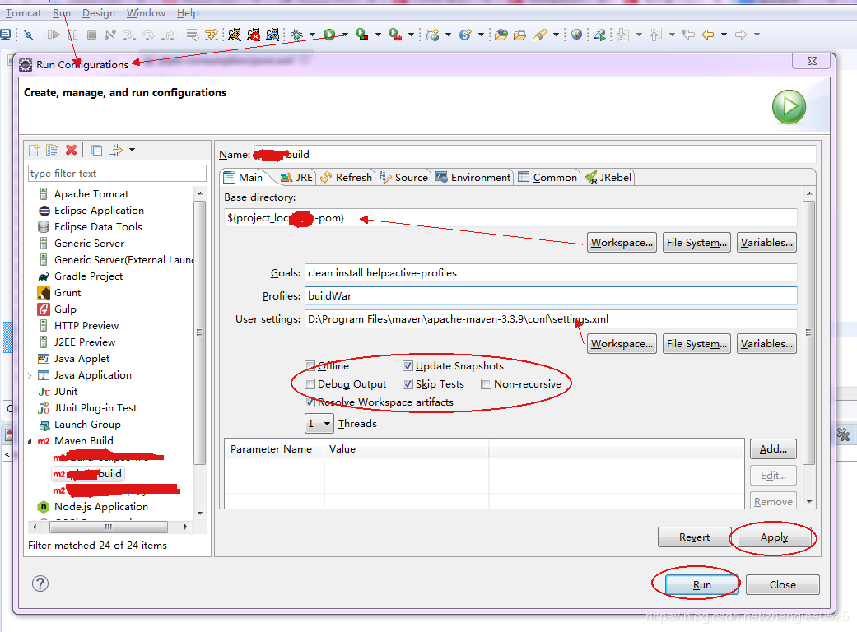Click the Apply button
The width and height of the screenshot is (857, 632).
click(774, 537)
